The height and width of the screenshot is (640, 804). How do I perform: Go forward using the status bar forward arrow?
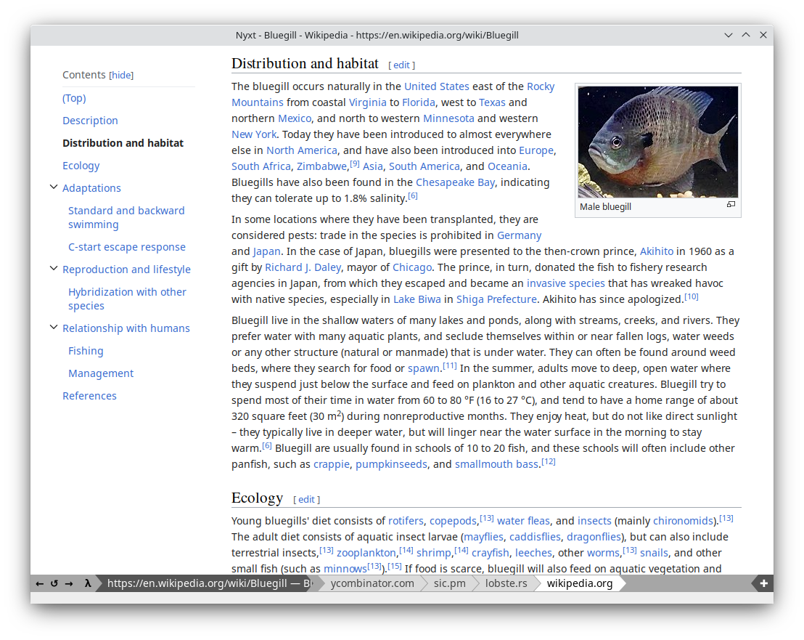pyautogui.click(x=69, y=583)
